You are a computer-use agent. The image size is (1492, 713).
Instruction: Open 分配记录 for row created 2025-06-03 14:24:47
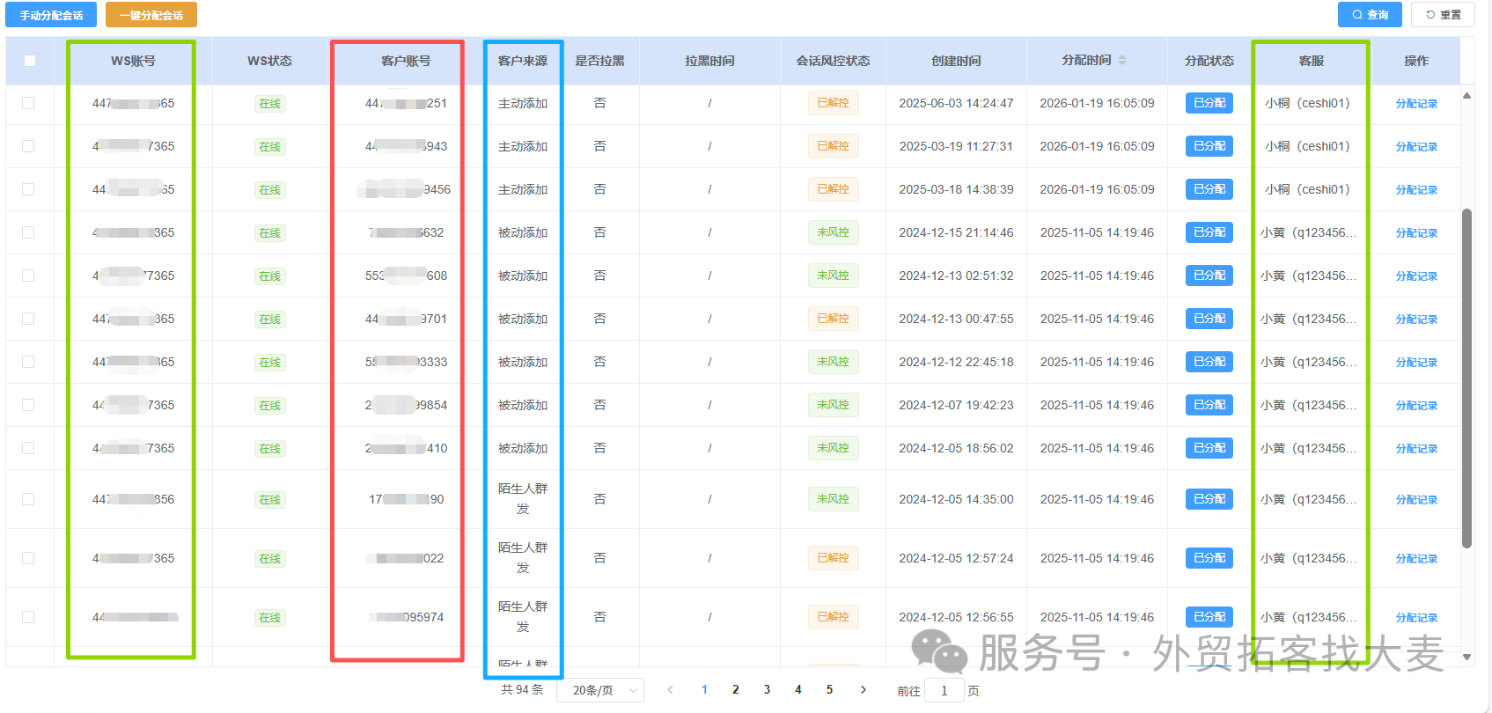click(1416, 104)
